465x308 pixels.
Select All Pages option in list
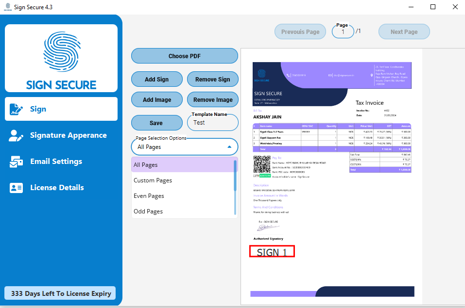(x=183, y=164)
